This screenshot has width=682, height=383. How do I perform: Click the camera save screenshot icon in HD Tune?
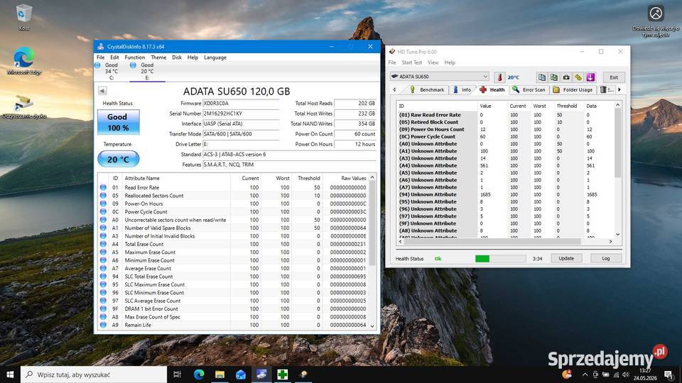tap(566, 77)
